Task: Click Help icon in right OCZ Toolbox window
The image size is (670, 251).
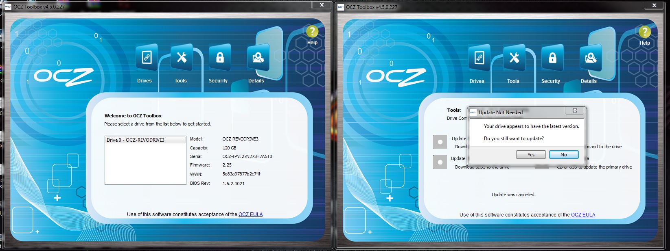Action: pos(645,32)
